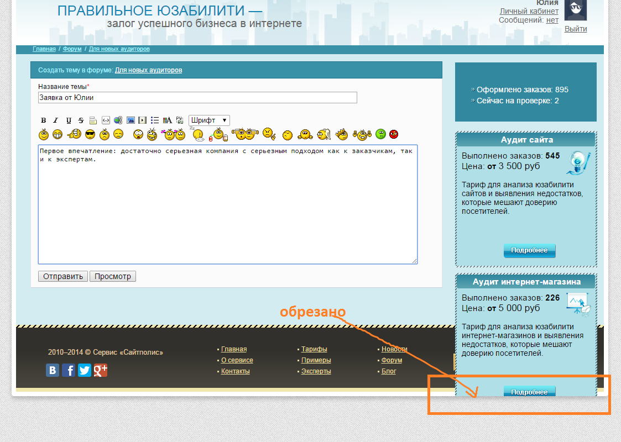Image resolution: width=621 pixels, height=442 pixels.
Task: Insert the sunglasses smiley
Action: point(90,135)
